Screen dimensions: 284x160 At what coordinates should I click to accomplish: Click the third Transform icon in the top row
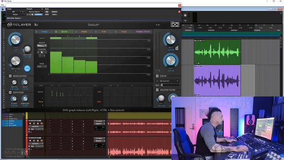45,52
